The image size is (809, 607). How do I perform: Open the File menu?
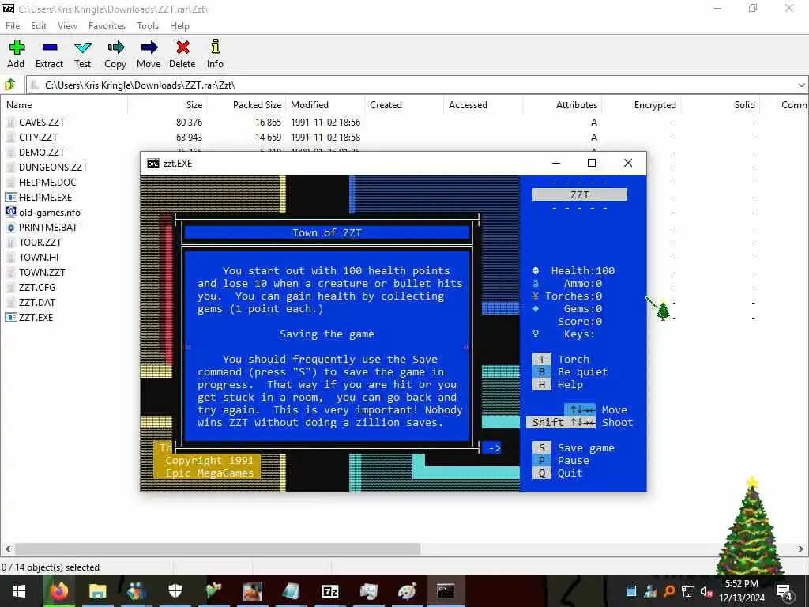tap(13, 26)
